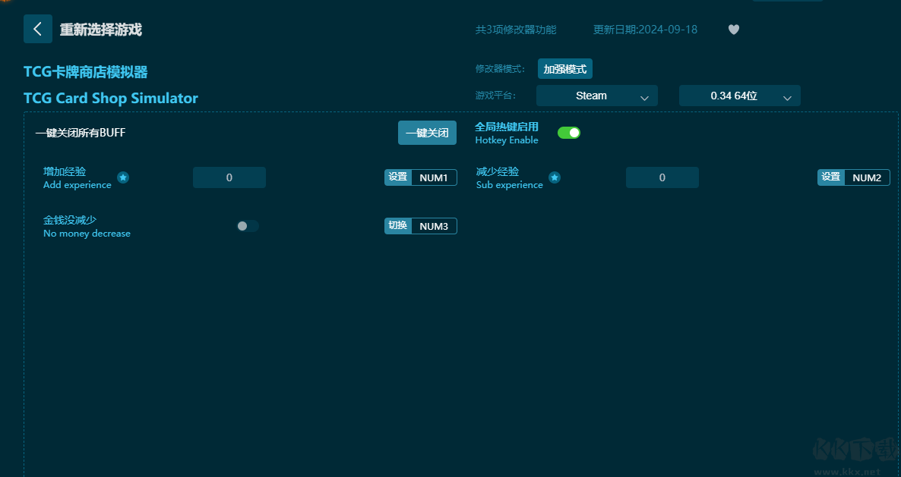Disable the global Hotkey Enable switch
Viewport: 901px width, 477px height.
click(x=568, y=133)
